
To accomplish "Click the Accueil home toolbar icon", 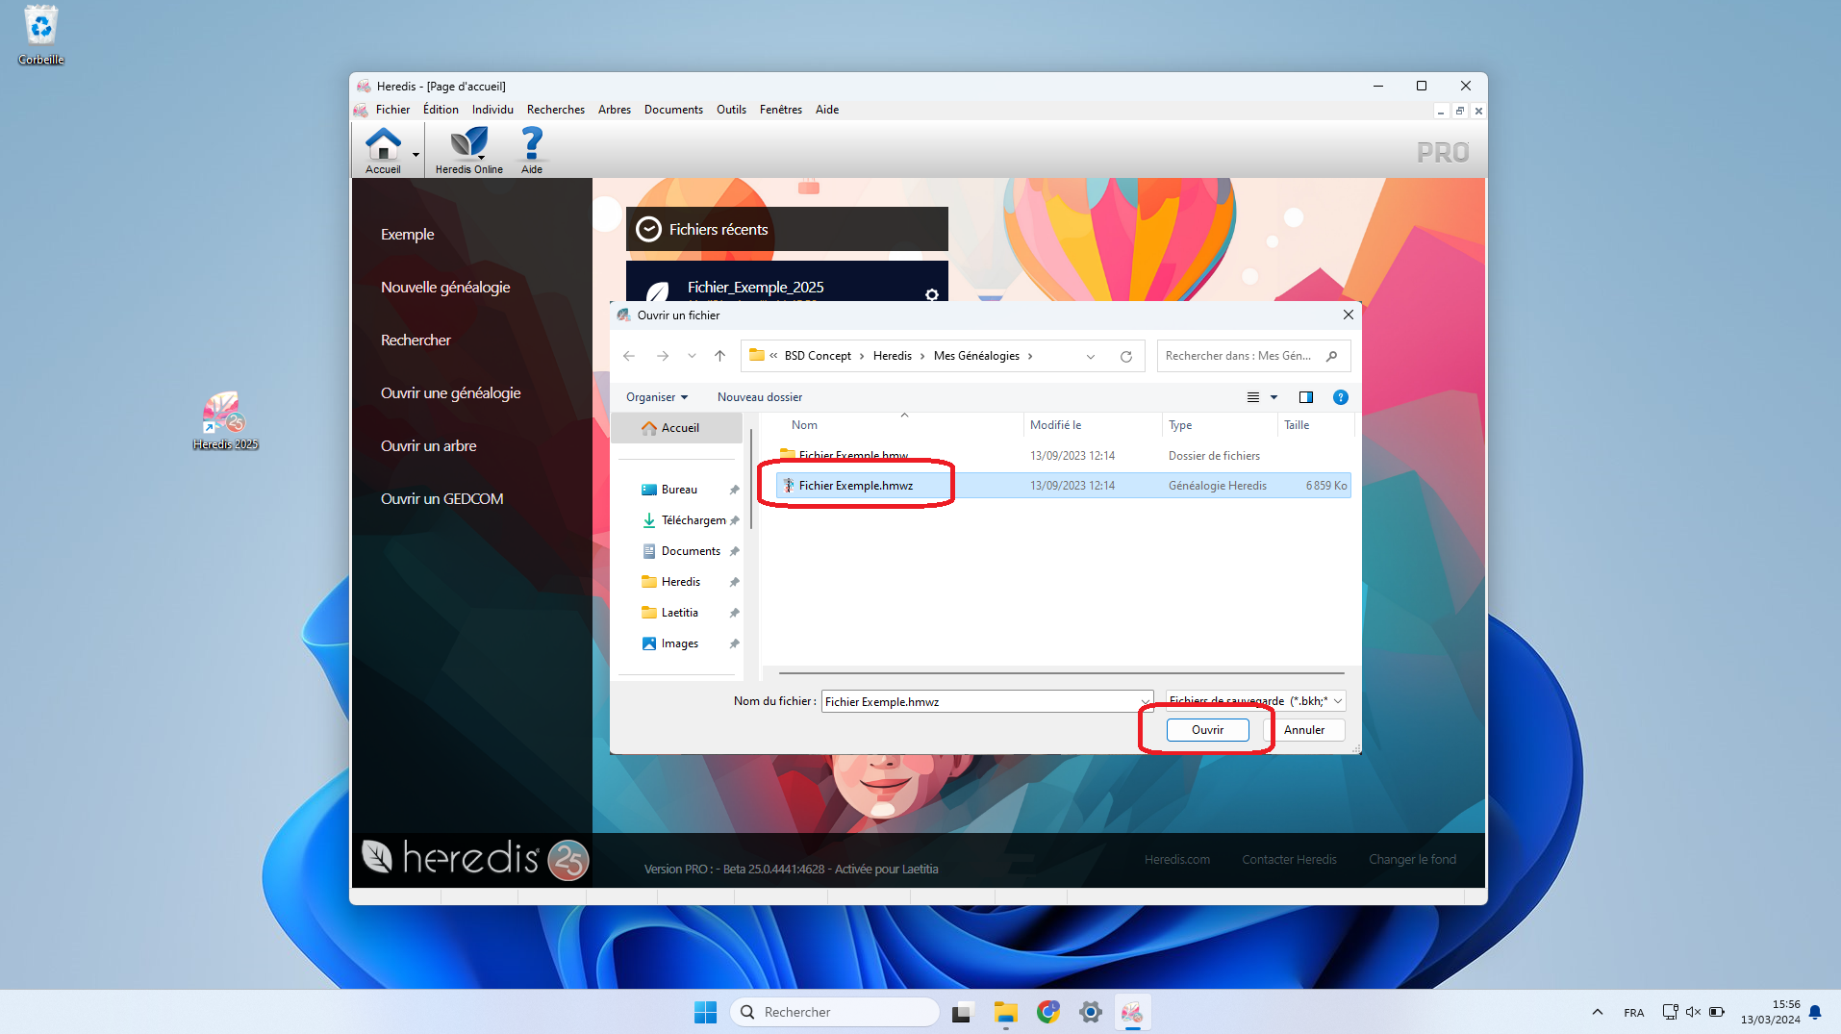I will click(x=383, y=149).
